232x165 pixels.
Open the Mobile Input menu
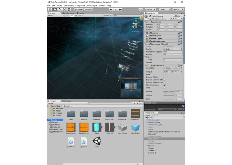click(x=92, y=6)
